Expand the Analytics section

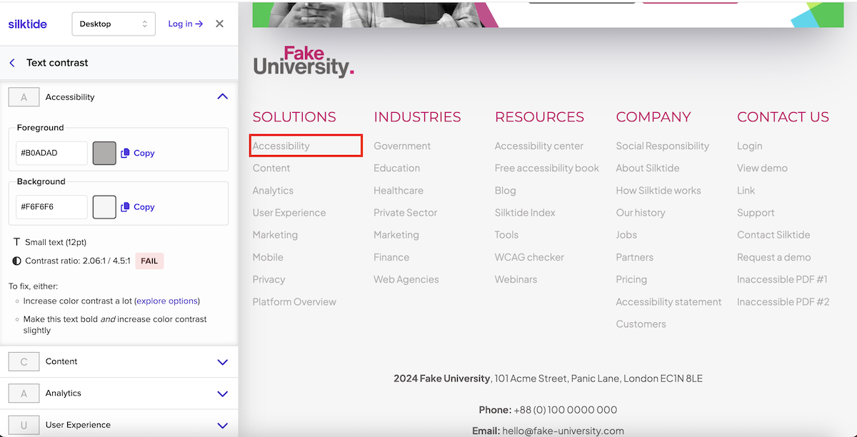[222, 393]
